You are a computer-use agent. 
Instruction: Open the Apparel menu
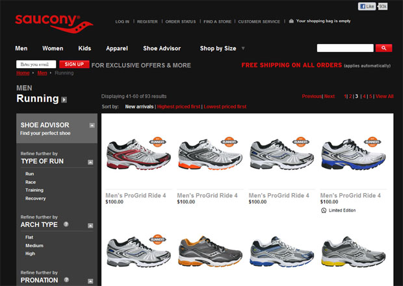tap(117, 48)
